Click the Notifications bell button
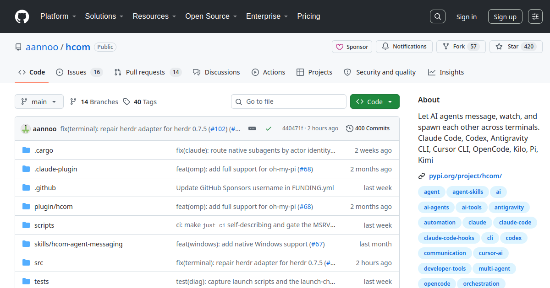Screen dimensions: 550x288 point(404,47)
